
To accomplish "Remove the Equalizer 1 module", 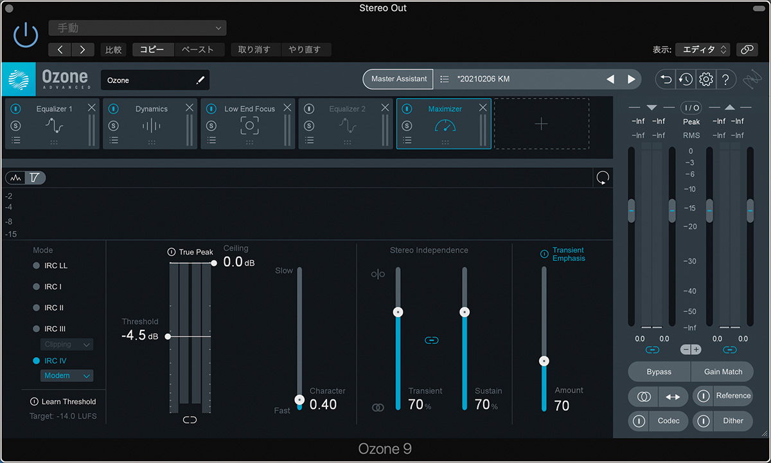I will click(92, 108).
